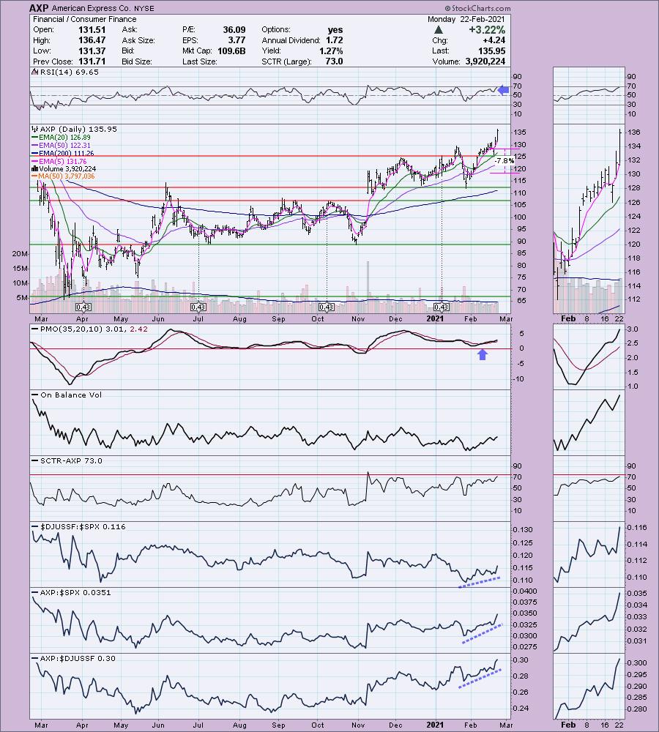Click the P/E value 36.09
The width and height of the screenshot is (659, 732).
point(234,29)
